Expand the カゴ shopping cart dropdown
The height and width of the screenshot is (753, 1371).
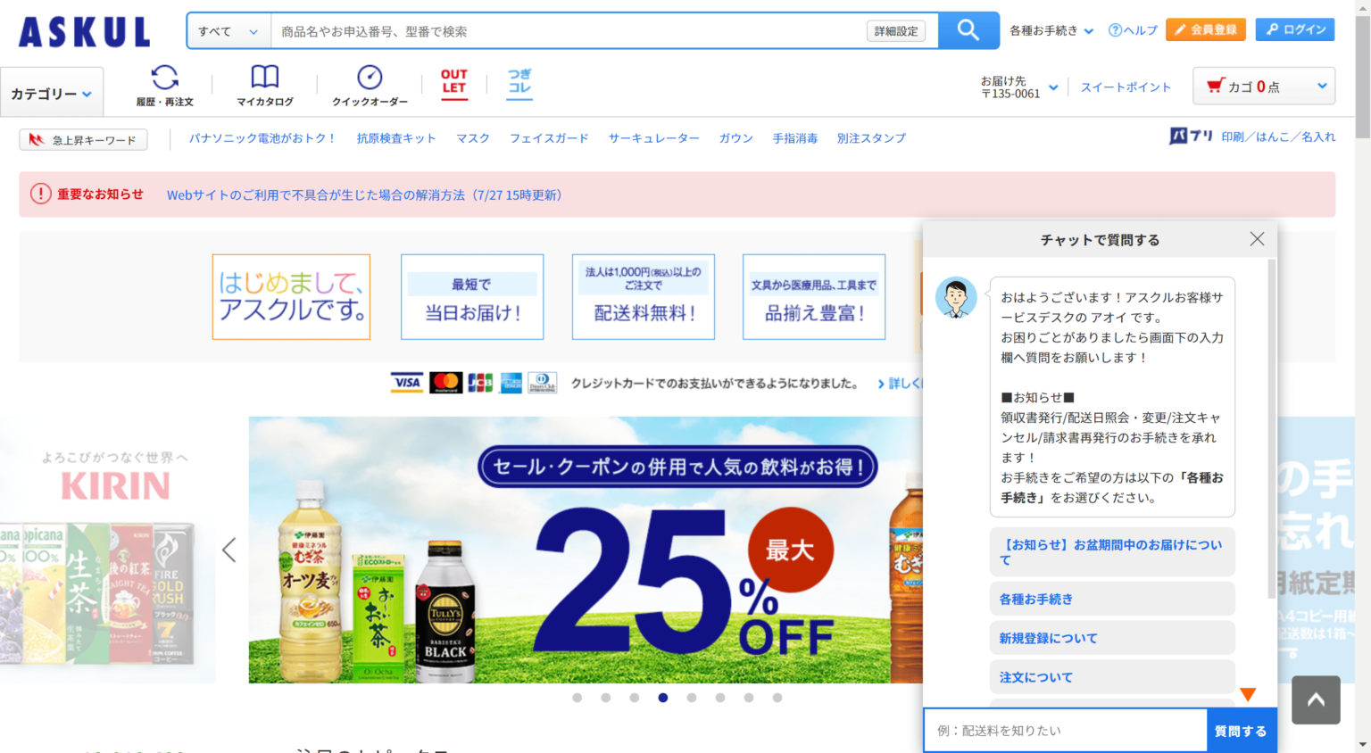[x=1263, y=86]
